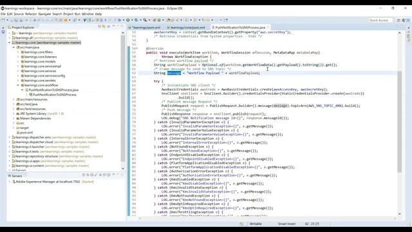The width and height of the screenshot is (412, 232).
Task: Click the green Run button in toolbar
Action: pyautogui.click(x=128, y=20)
